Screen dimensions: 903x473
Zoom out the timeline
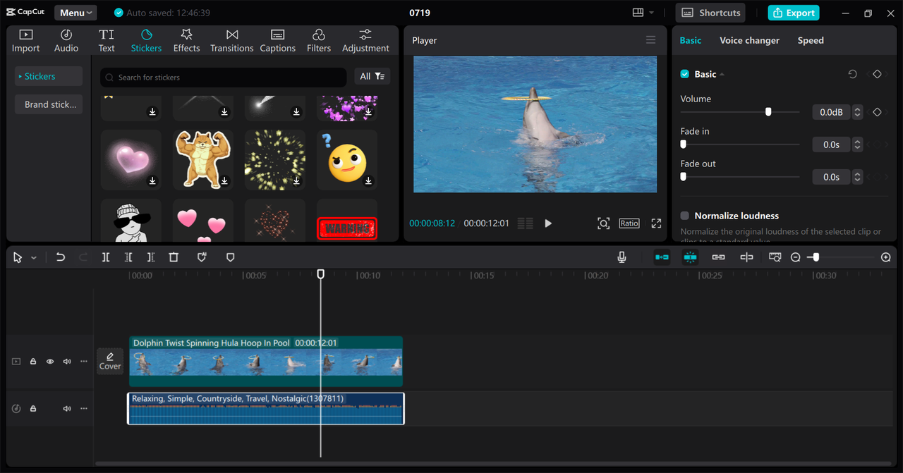point(795,257)
